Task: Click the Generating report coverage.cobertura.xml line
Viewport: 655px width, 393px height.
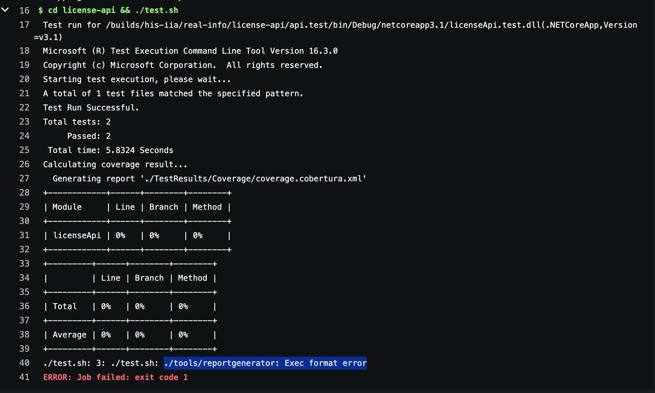Action: point(209,179)
